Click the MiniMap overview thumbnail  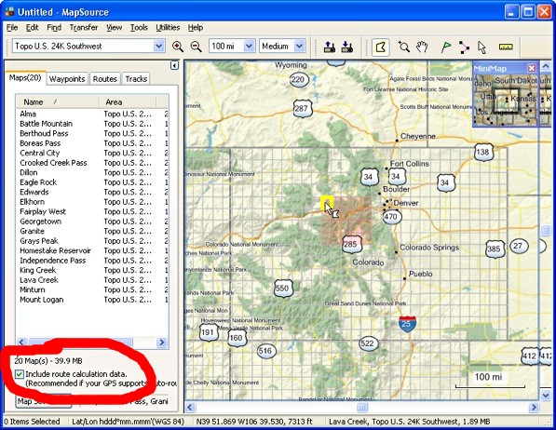[x=506, y=100]
